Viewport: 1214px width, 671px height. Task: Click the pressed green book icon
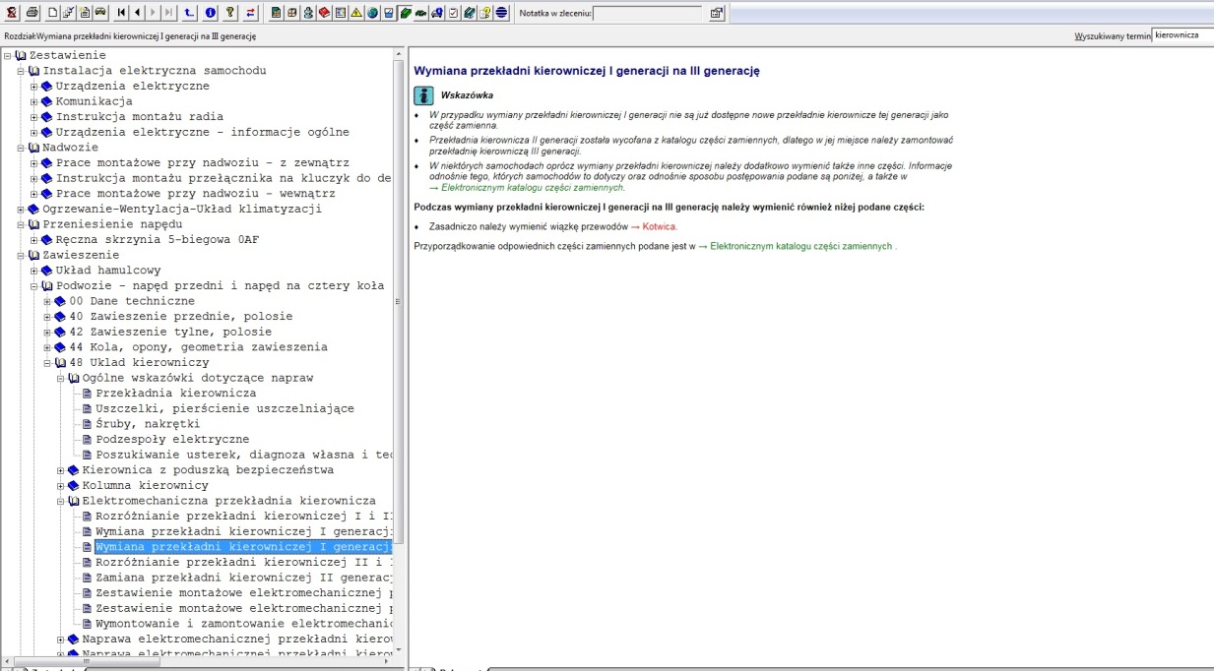405,13
